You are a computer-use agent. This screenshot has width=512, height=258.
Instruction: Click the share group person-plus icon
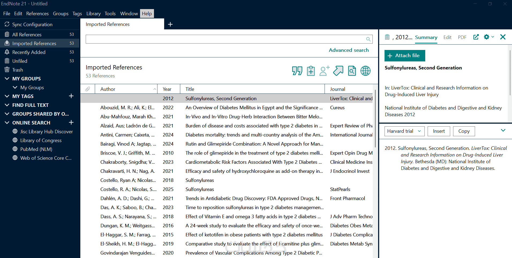[324, 71]
